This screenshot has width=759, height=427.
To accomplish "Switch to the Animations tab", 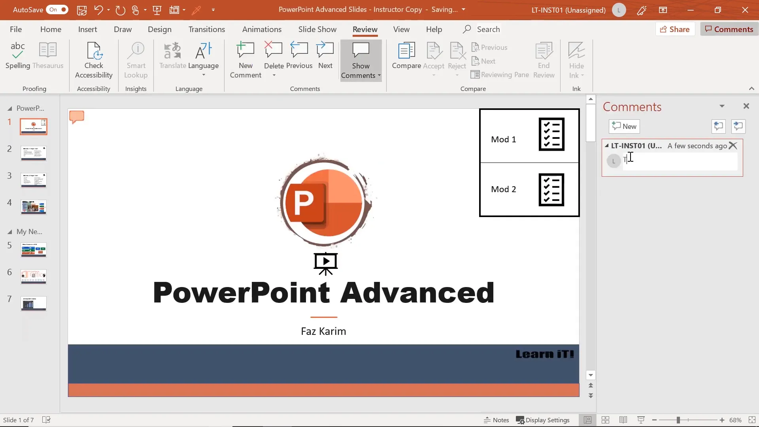I will [262, 29].
